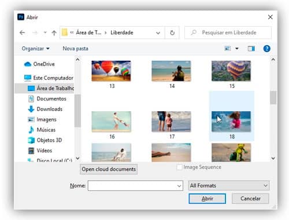Click the file list scrollbar thumb
Image resolution: width=289 pixels, height=220 pixels.
click(x=273, y=97)
